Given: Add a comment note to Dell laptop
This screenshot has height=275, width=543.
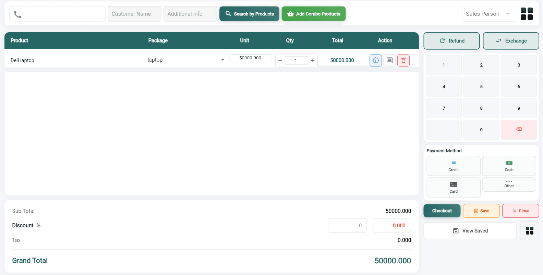Looking at the screenshot, I should [x=389, y=60].
